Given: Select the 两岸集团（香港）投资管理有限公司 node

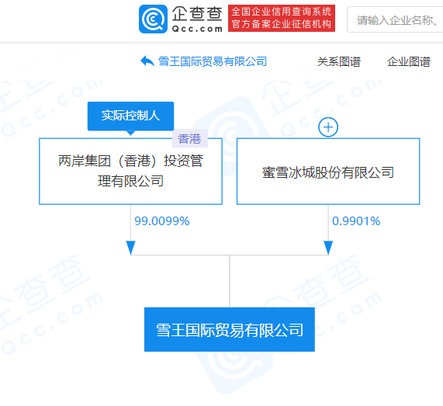Looking at the screenshot, I should click(x=131, y=172).
